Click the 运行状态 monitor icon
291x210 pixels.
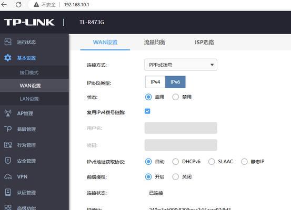pos(8,42)
